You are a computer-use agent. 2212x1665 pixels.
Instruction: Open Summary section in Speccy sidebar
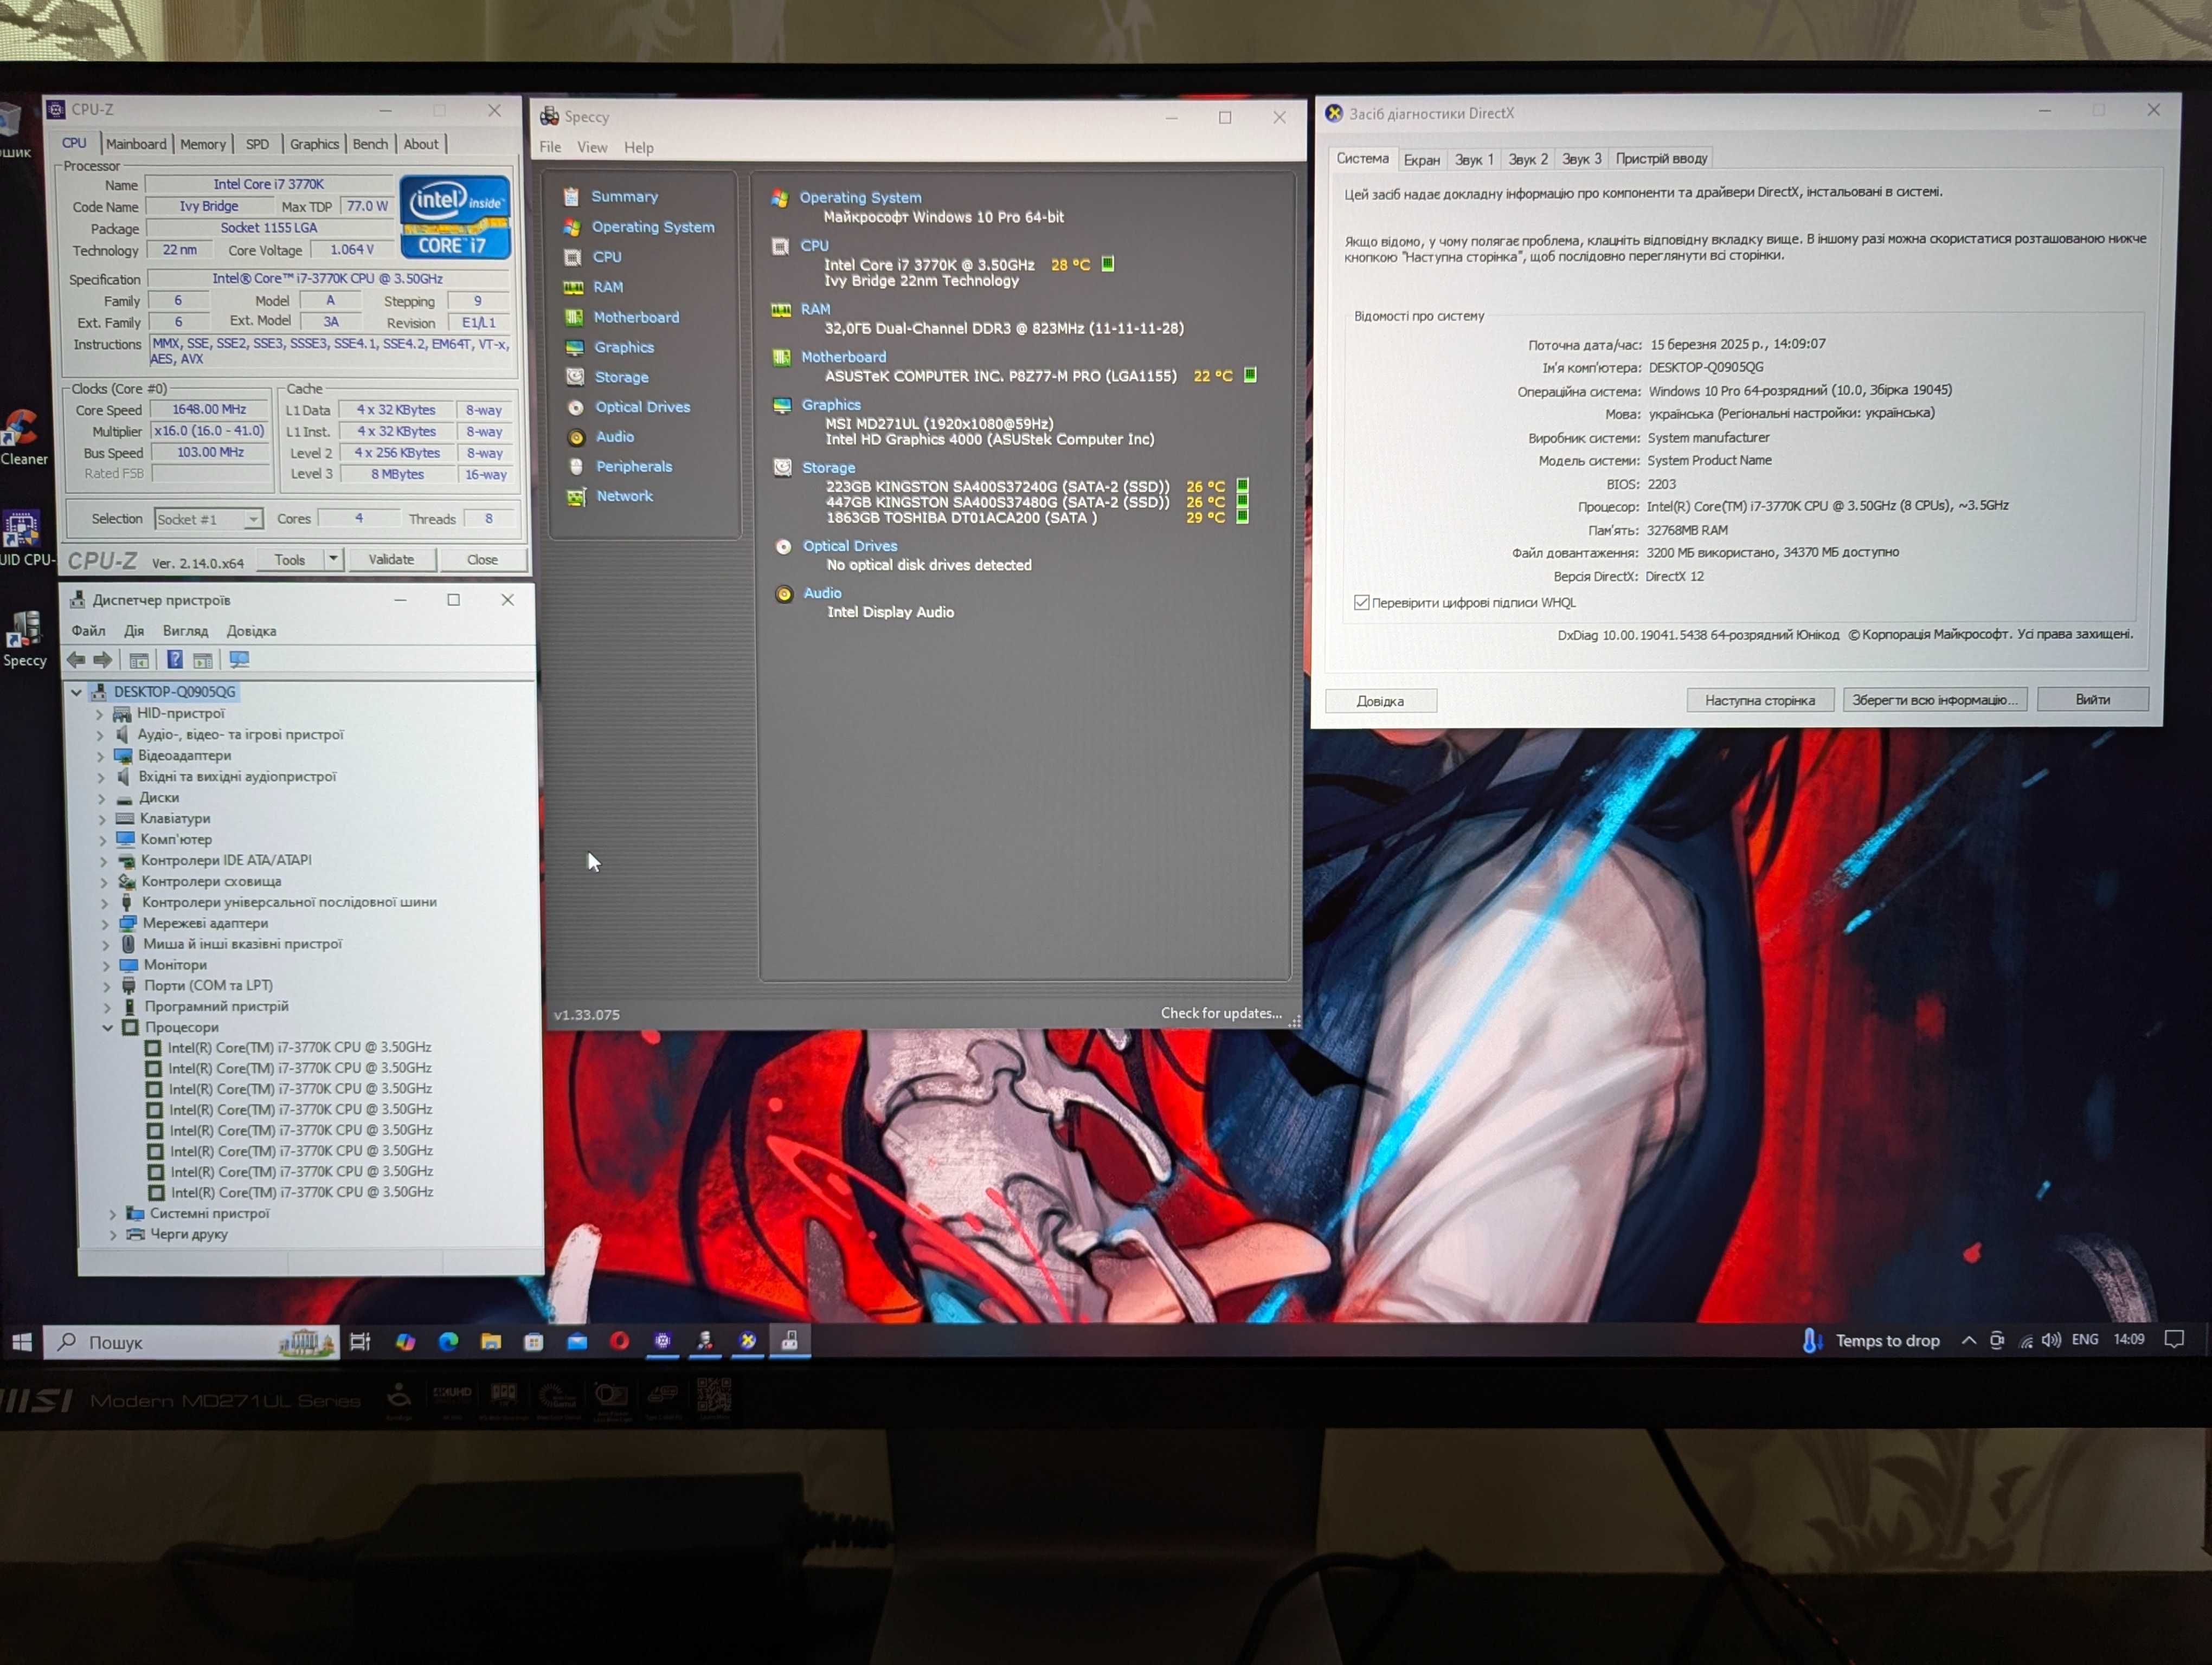click(624, 196)
